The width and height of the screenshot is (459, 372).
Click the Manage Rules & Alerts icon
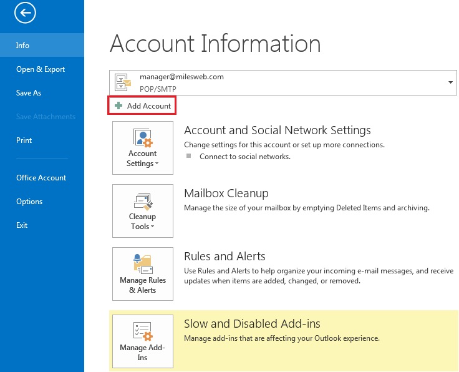click(x=143, y=263)
